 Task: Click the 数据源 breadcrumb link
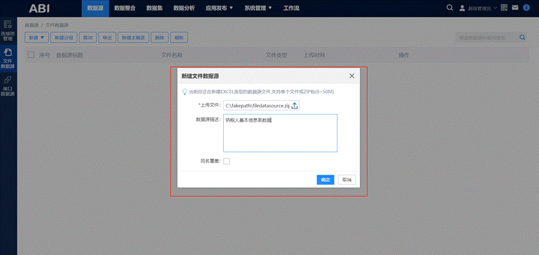click(32, 25)
